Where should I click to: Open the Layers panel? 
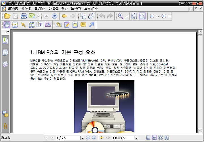5,64
